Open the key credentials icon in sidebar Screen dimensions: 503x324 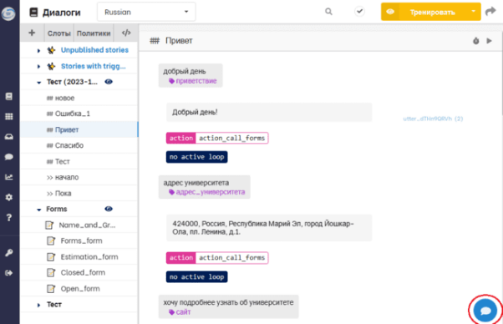pos(8,253)
